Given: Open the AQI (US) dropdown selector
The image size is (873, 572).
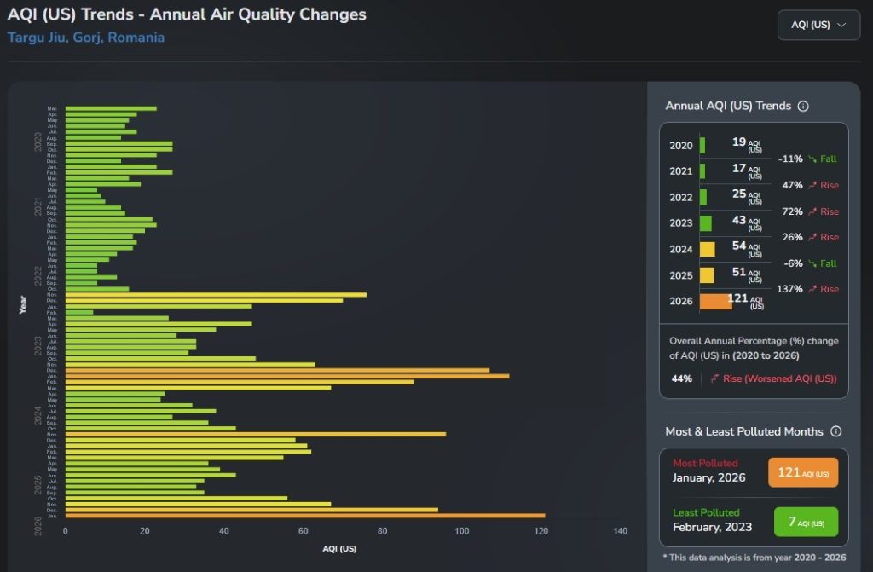Looking at the screenshot, I should (x=818, y=25).
